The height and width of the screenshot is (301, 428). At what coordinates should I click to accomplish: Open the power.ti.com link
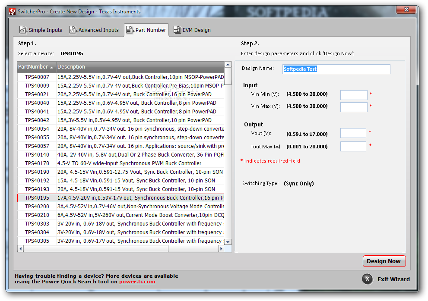click(x=137, y=282)
